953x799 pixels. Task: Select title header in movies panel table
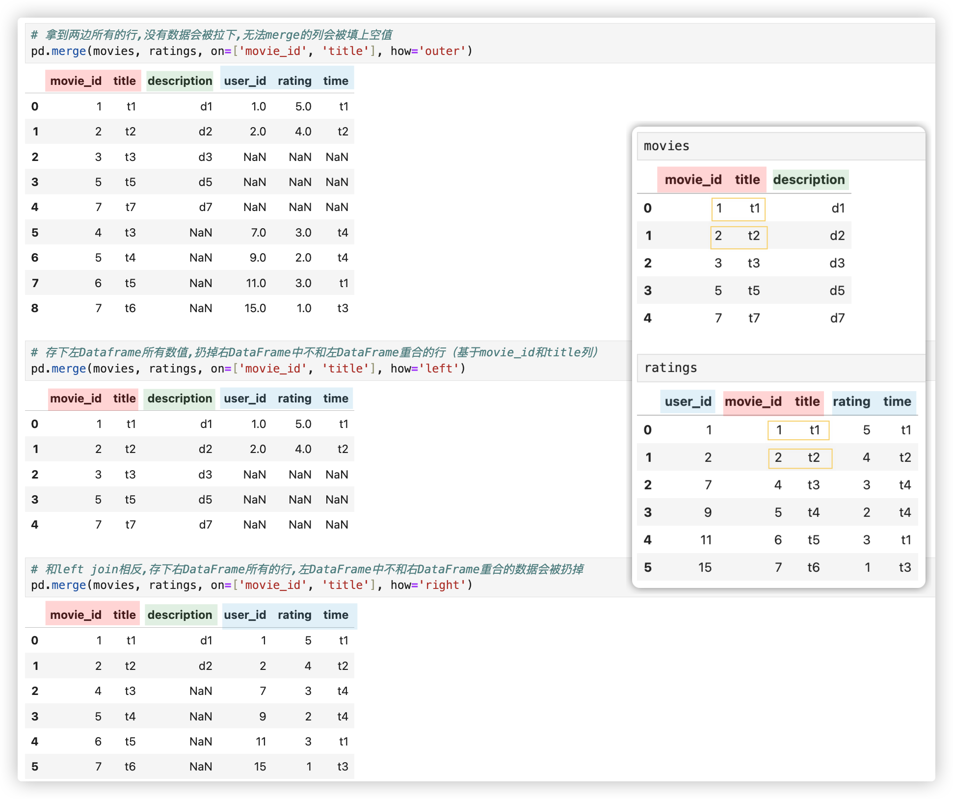point(747,180)
